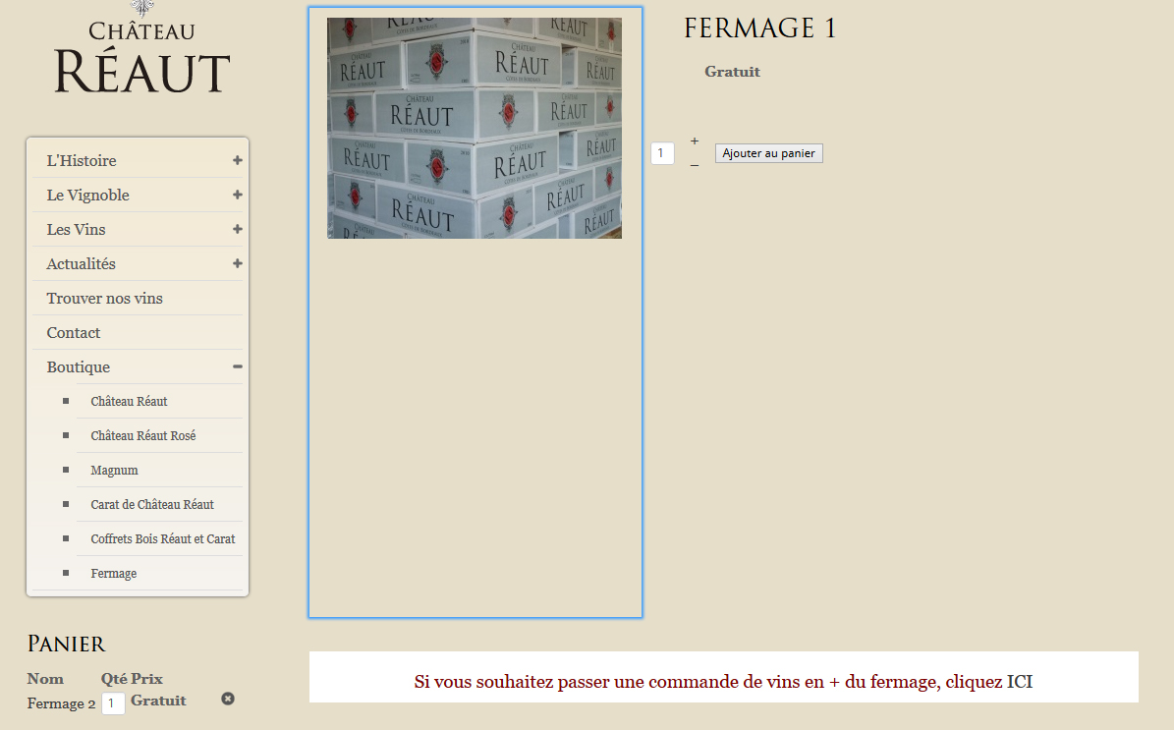This screenshot has height=730, width=1174.
Task: Click Ajouter au panier button
Action: 769,153
